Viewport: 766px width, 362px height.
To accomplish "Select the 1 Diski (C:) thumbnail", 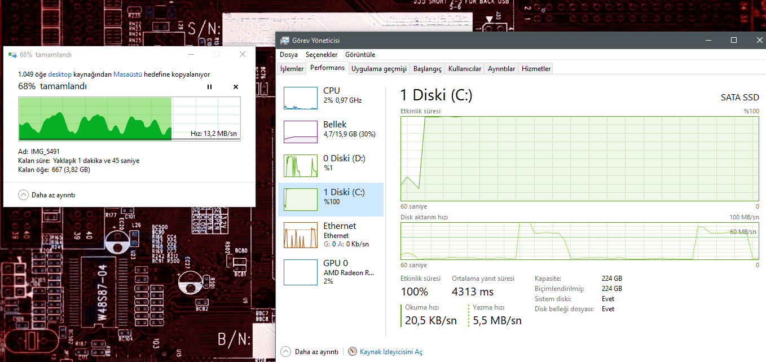I will [301, 200].
